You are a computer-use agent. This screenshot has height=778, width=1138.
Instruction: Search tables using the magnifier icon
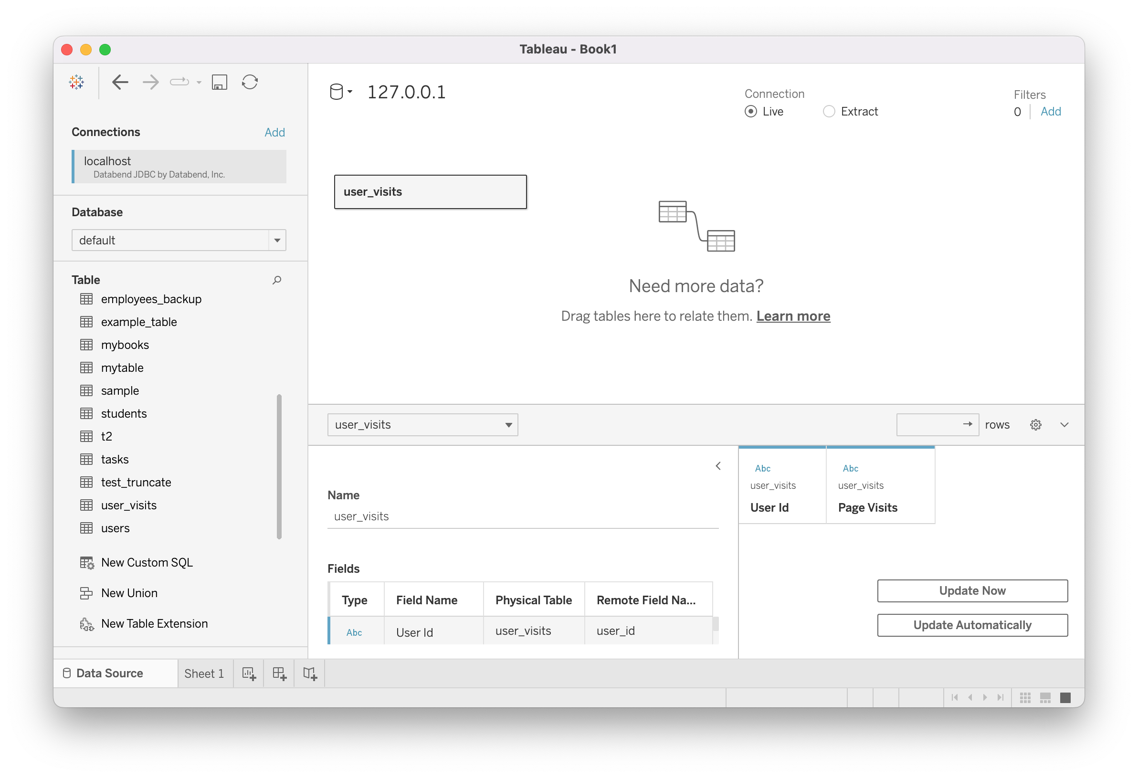[277, 280]
